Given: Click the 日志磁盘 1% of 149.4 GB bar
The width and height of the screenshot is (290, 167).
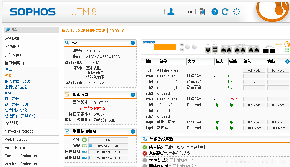Looking at the screenshot, I should [x=108, y=152].
